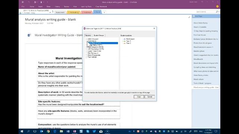Open the embedded Word document icon

[x=29, y=35]
